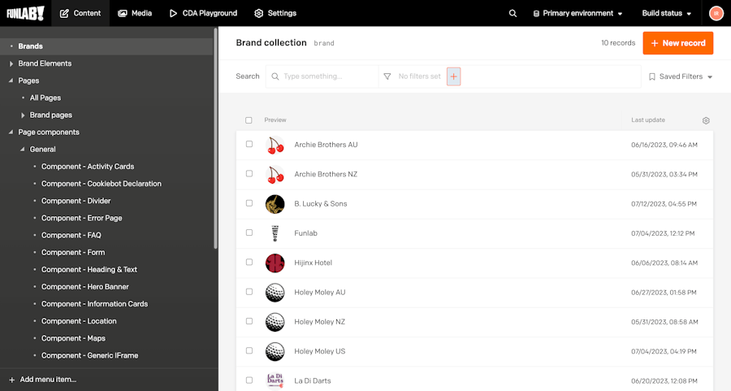Click the Funlab logo in top bar
This screenshot has height=391, width=731.
(25, 13)
